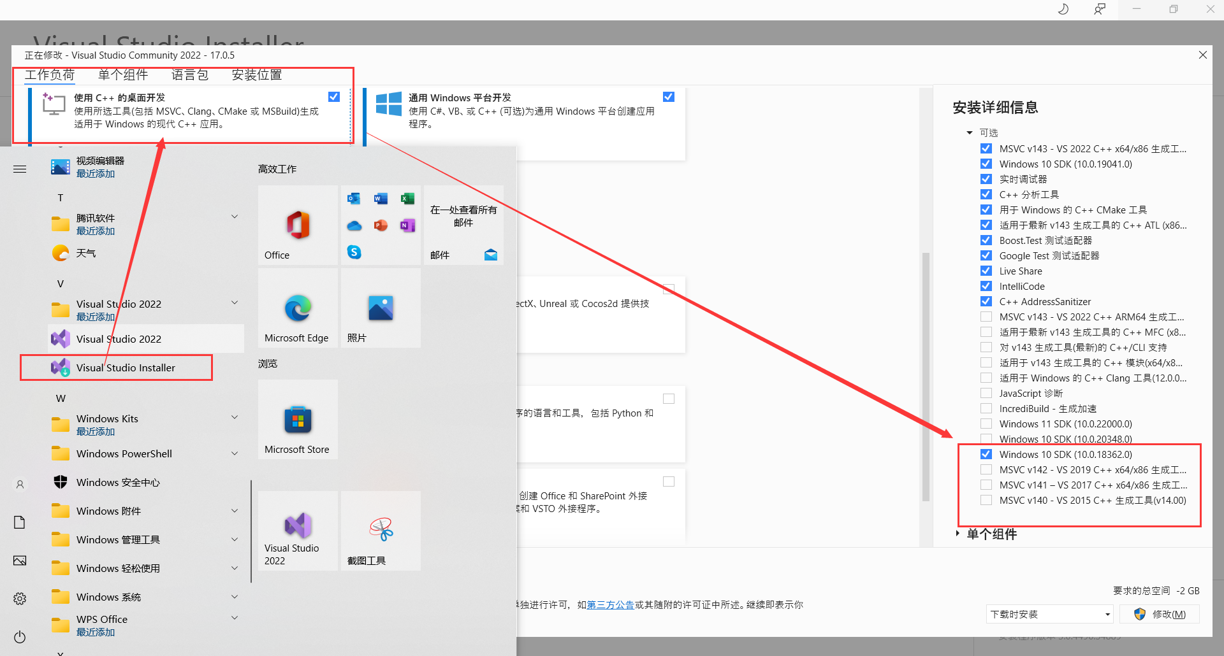This screenshot has height=656, width=1224.
Task: Open the Office tile
Action: tap(298, 225)
